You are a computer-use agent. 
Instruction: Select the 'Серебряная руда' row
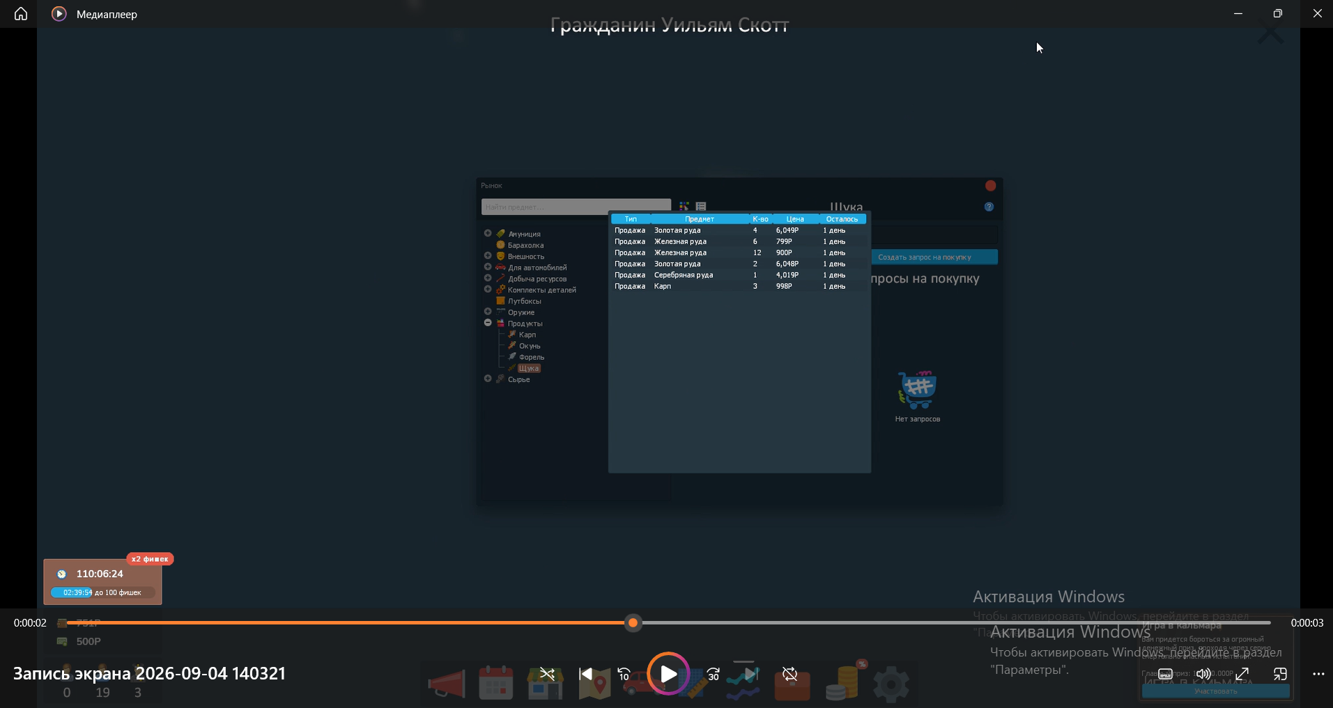(739, 275)
